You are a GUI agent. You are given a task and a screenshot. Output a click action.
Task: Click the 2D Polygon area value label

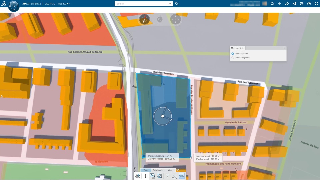(x=162, y=159)
